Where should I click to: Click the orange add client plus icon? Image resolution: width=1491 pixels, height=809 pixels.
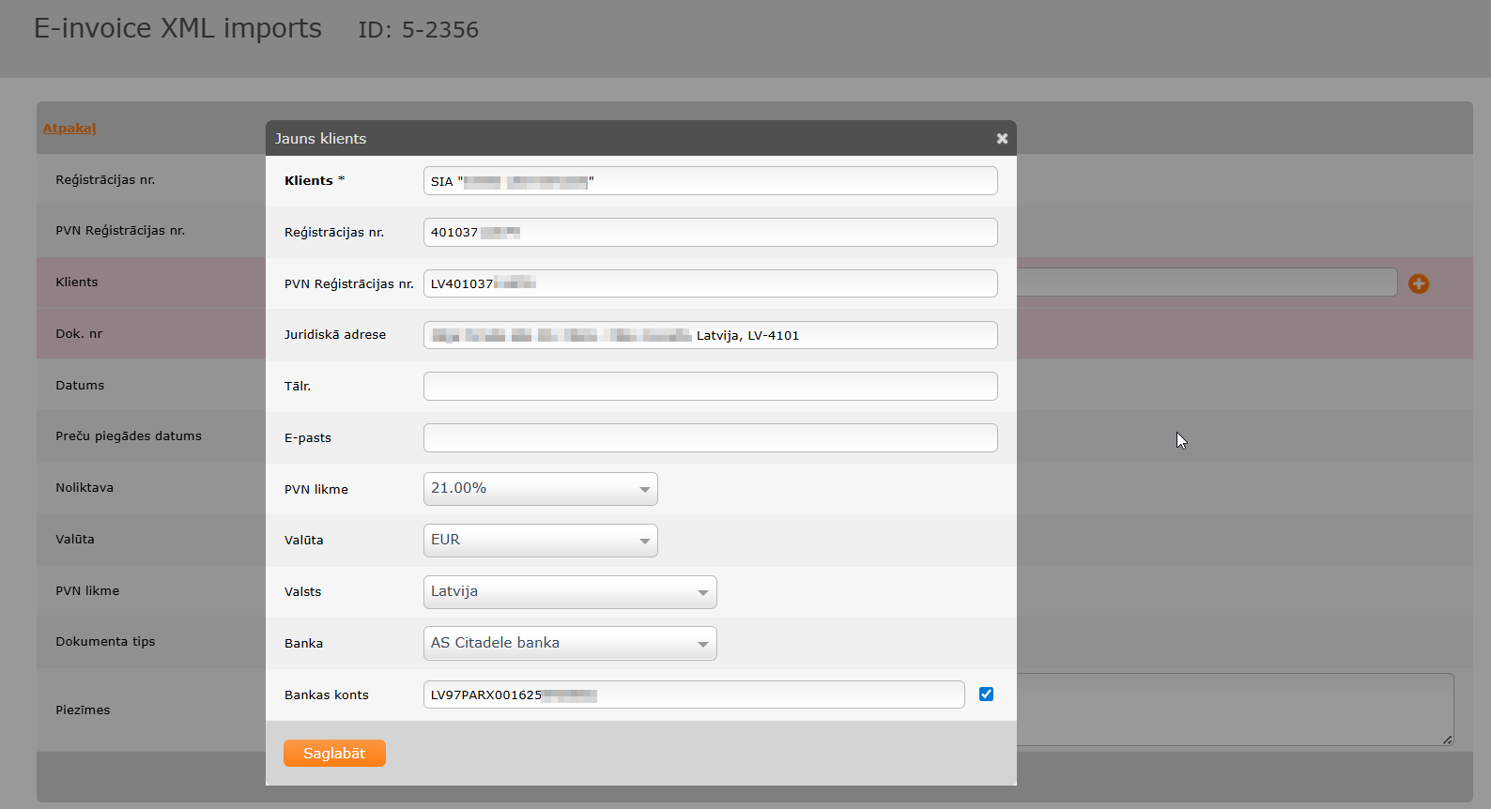click(1419, 283)
